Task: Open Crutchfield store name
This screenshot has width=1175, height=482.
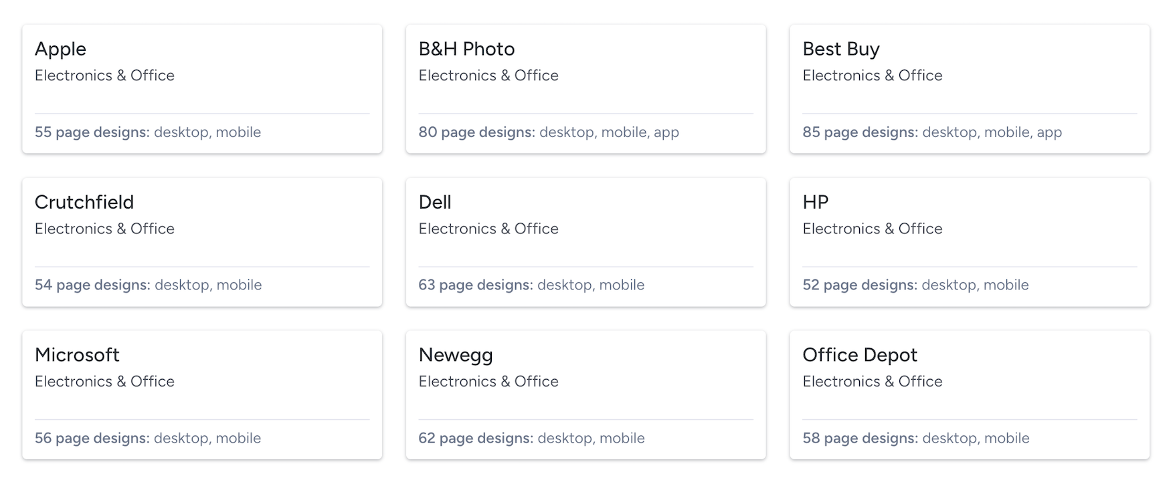Action: click(84, 202)
